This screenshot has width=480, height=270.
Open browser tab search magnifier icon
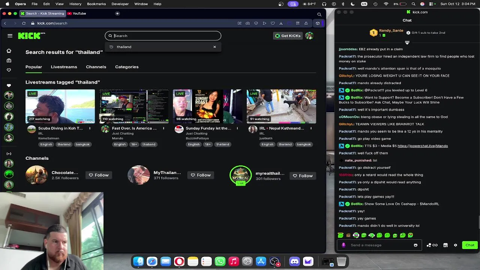pyautogui.click(x=319, y=14)
